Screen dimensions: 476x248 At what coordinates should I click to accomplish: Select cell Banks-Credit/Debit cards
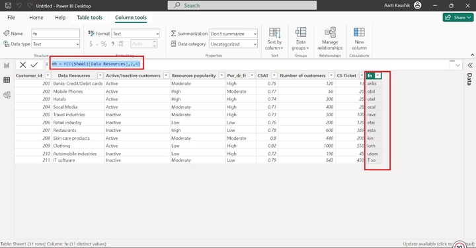click(78, 83)
